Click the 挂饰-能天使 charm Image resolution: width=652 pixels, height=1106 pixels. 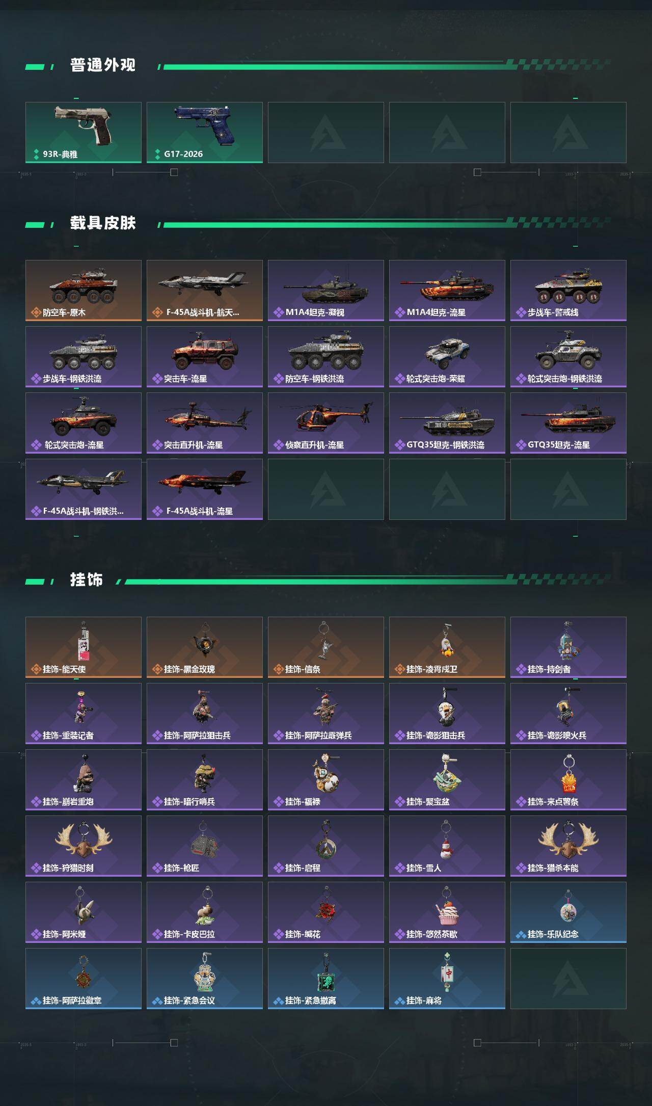84,647
